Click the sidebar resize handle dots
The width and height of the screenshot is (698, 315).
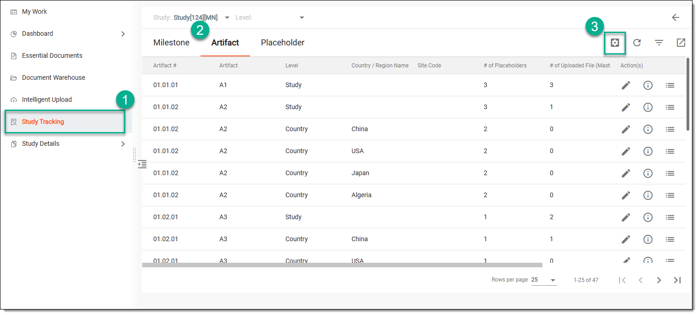pos(134,155)
